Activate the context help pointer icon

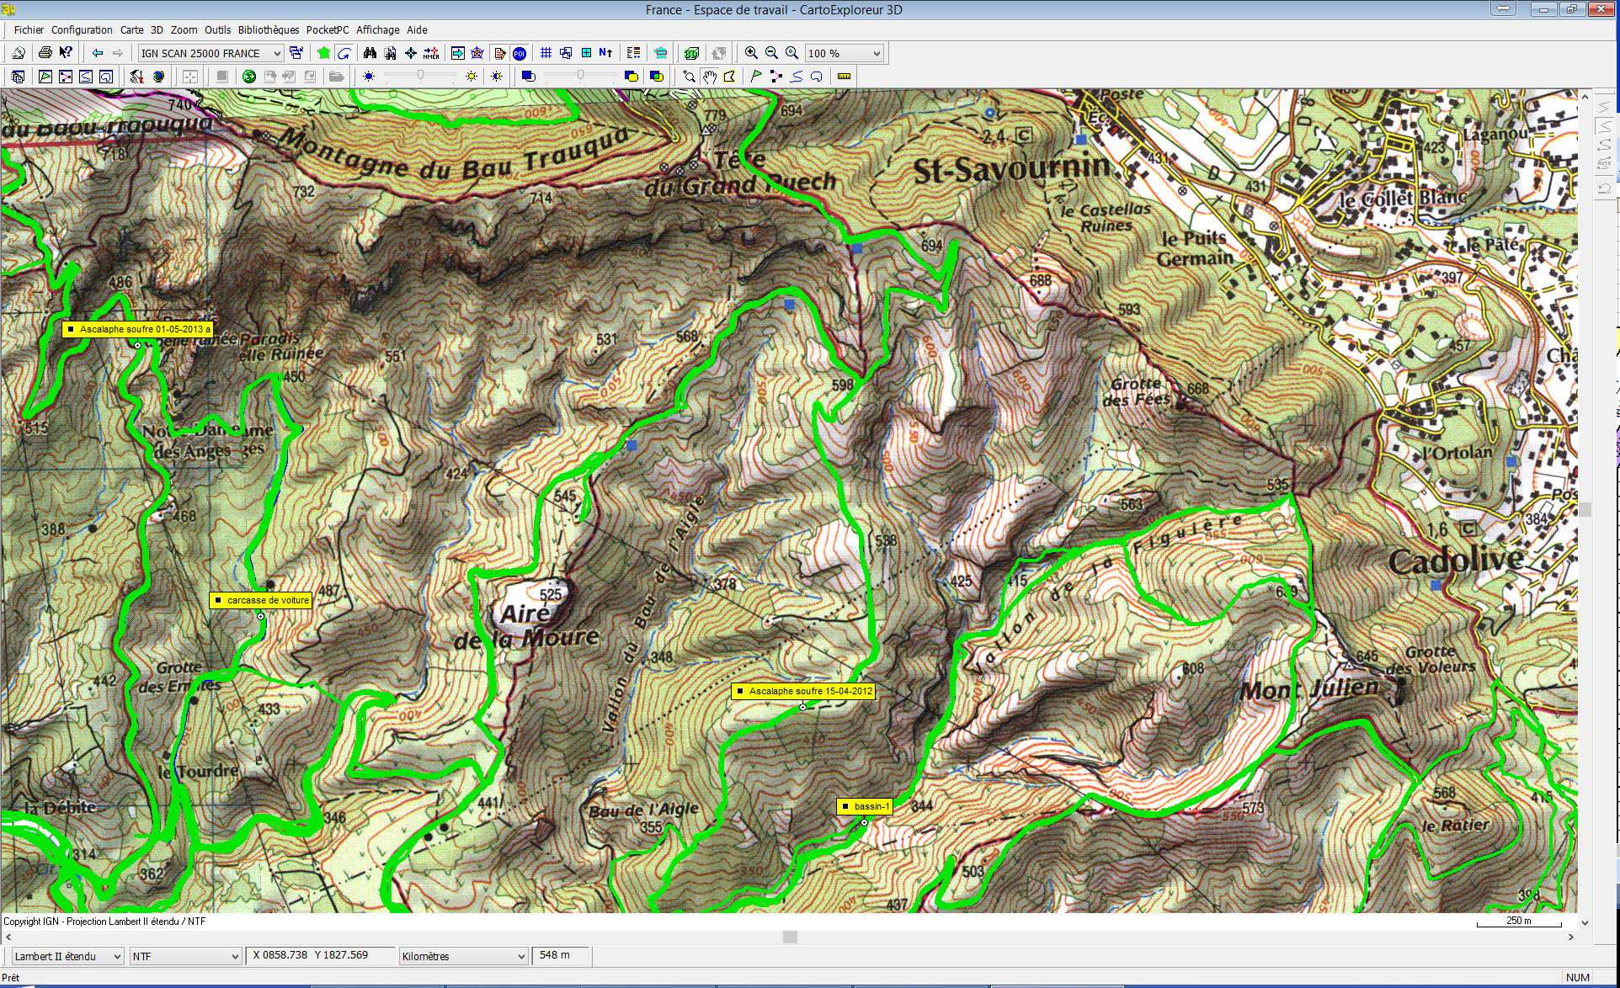pyautogui.click(x=66, y=53)
